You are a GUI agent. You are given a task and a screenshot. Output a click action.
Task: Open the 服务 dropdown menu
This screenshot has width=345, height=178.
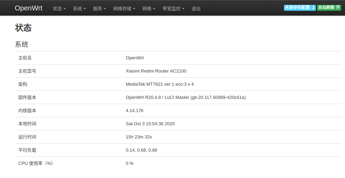coord(99,9)
